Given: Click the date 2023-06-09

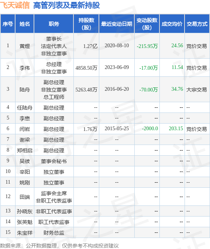Looking at the screenshot, I should pyautogui.click(x=117, y=68).
